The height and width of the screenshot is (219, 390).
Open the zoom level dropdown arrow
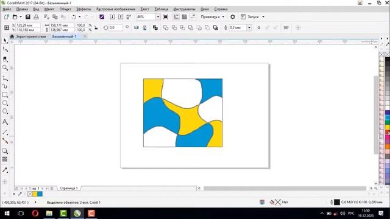(x=158, y=17)
